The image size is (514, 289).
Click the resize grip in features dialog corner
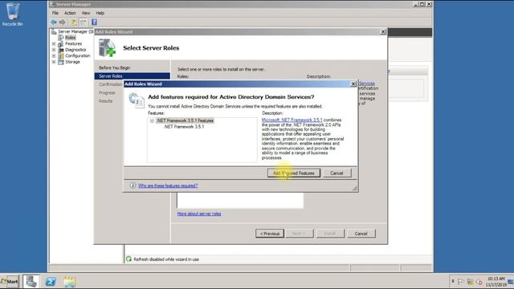click(355, 189)
